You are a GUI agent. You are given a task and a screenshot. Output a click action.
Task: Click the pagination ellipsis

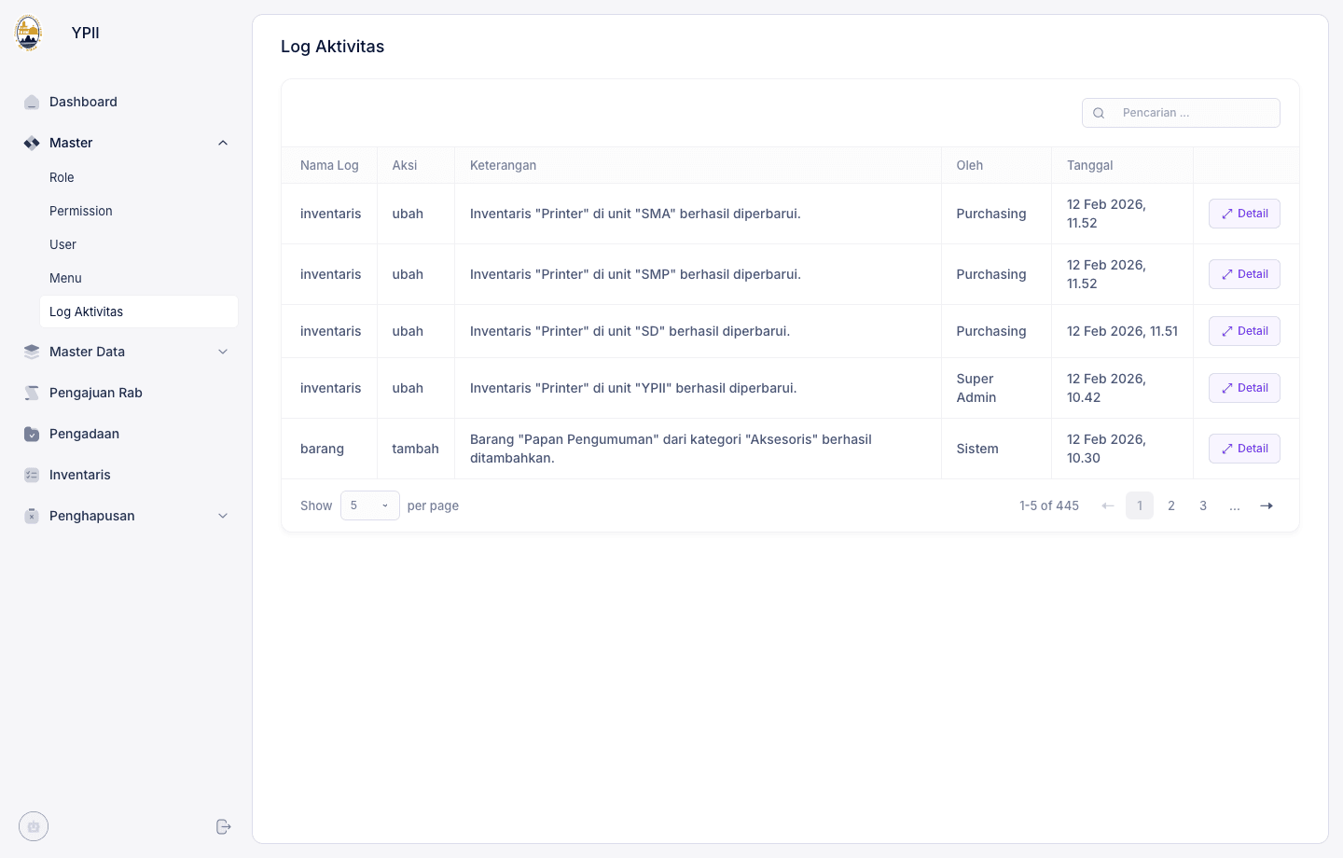pos(1235,505)
